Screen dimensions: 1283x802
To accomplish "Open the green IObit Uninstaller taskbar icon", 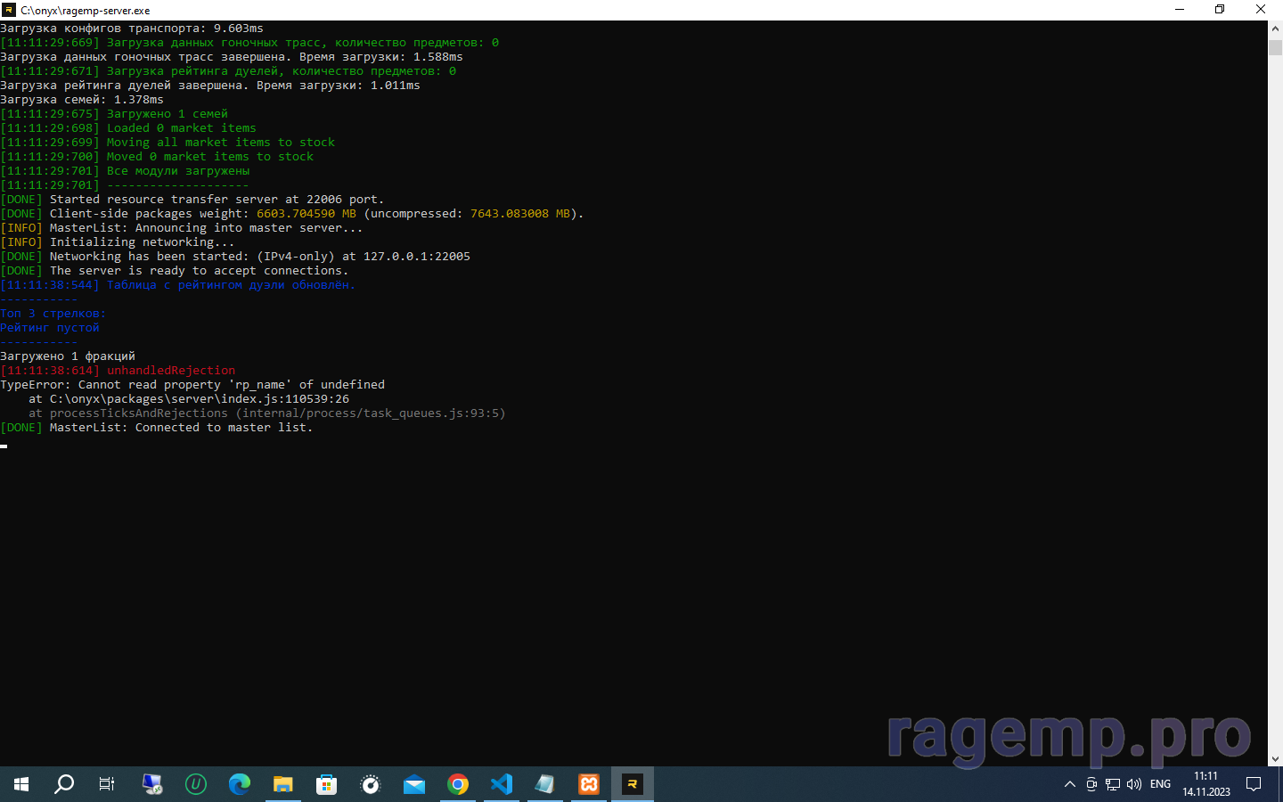I will [x=196, y=784].
